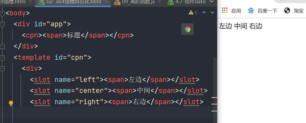This screenshot has height=123, width=306.
Task: Click the lowest warning stripe in error gutter
Action: tap(214, 111)
